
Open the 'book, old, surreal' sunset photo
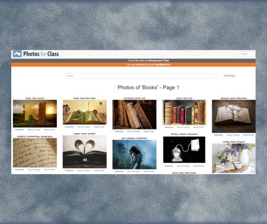tap(35, 113)
